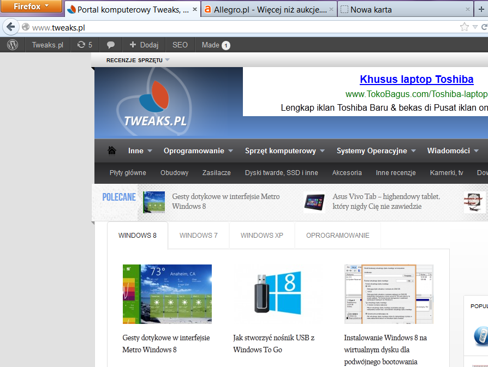This screenshot has width=488, height=367.
Task: Open the SEO admin bar menu
Action: (x=180, y=45)
